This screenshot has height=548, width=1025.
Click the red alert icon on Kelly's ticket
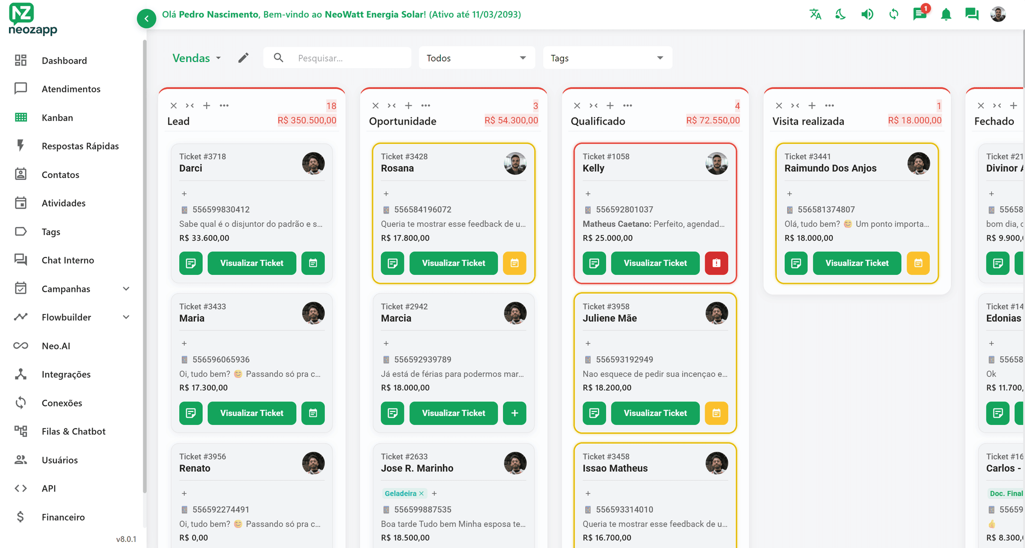point(716,263)
